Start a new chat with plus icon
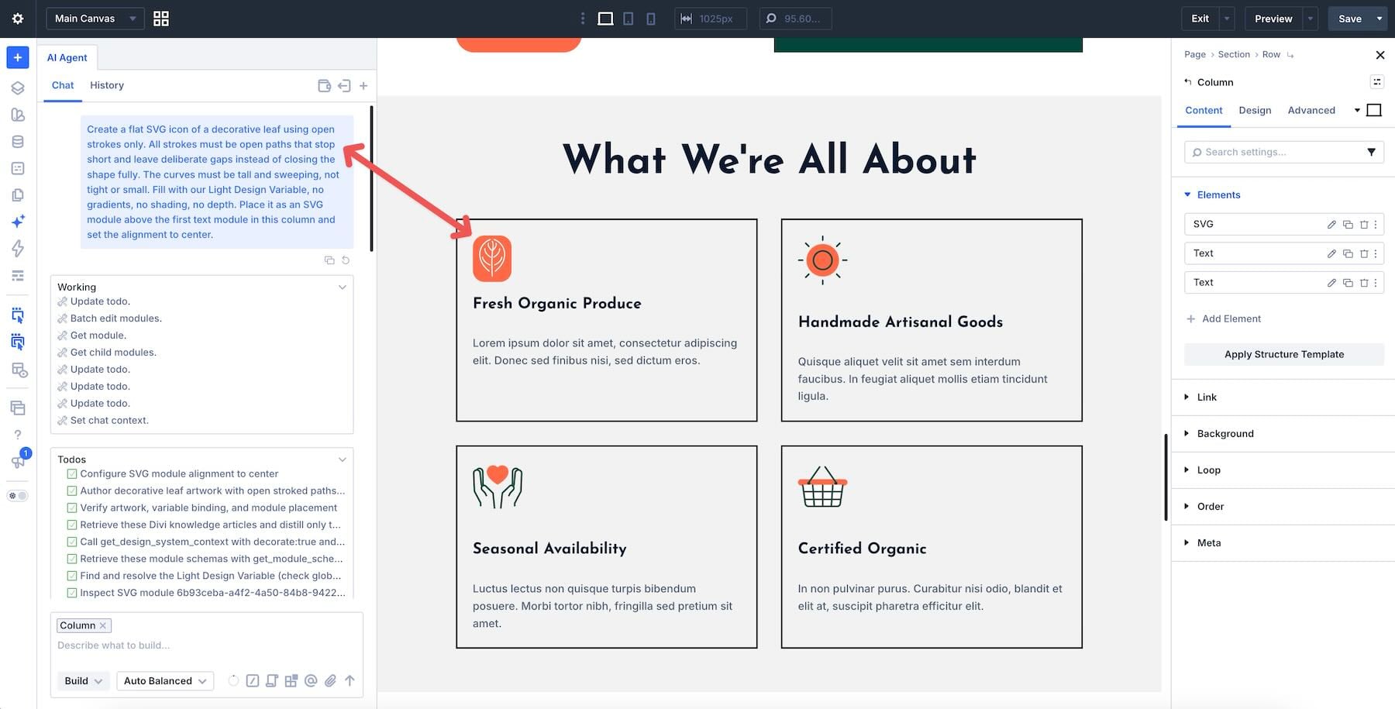Viewport: 1395px width, 709px height. pyautogui.click(x=363, y=86)
